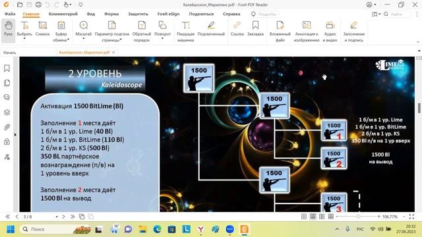The width and height of the screenshot is (422, 237).
Task: Collapse the ribbon with the up chevron
Action: point(418,42)
